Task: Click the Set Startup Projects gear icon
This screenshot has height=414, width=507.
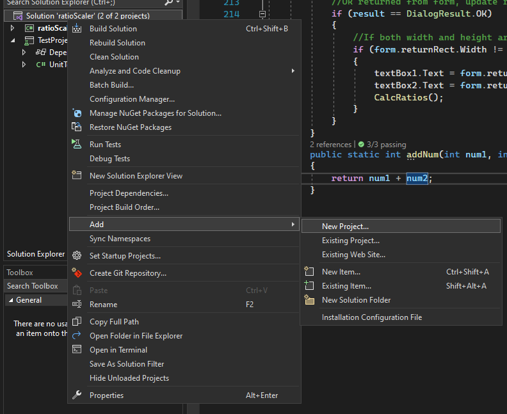Action: [77, 256]
